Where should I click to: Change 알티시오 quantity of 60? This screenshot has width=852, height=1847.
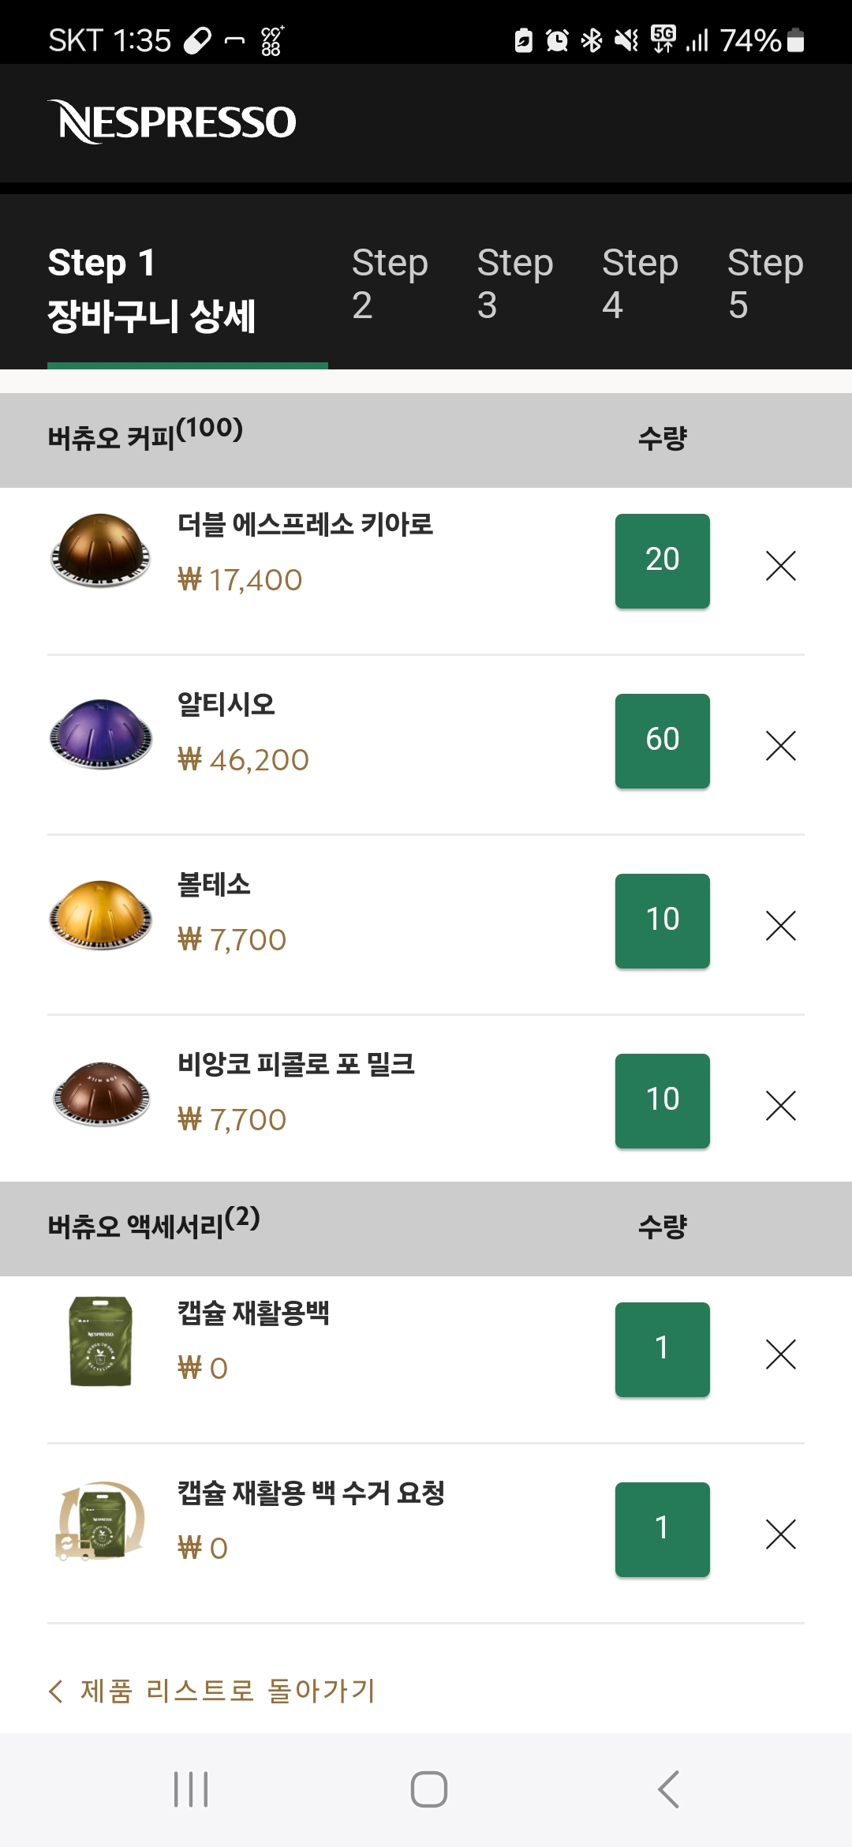[x=662, y=740]
